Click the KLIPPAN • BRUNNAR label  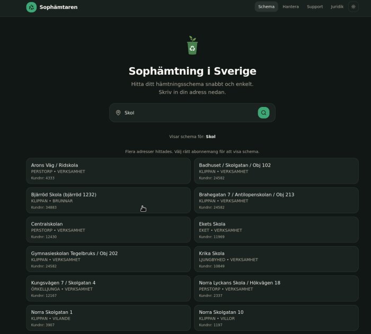coord(52,201)
